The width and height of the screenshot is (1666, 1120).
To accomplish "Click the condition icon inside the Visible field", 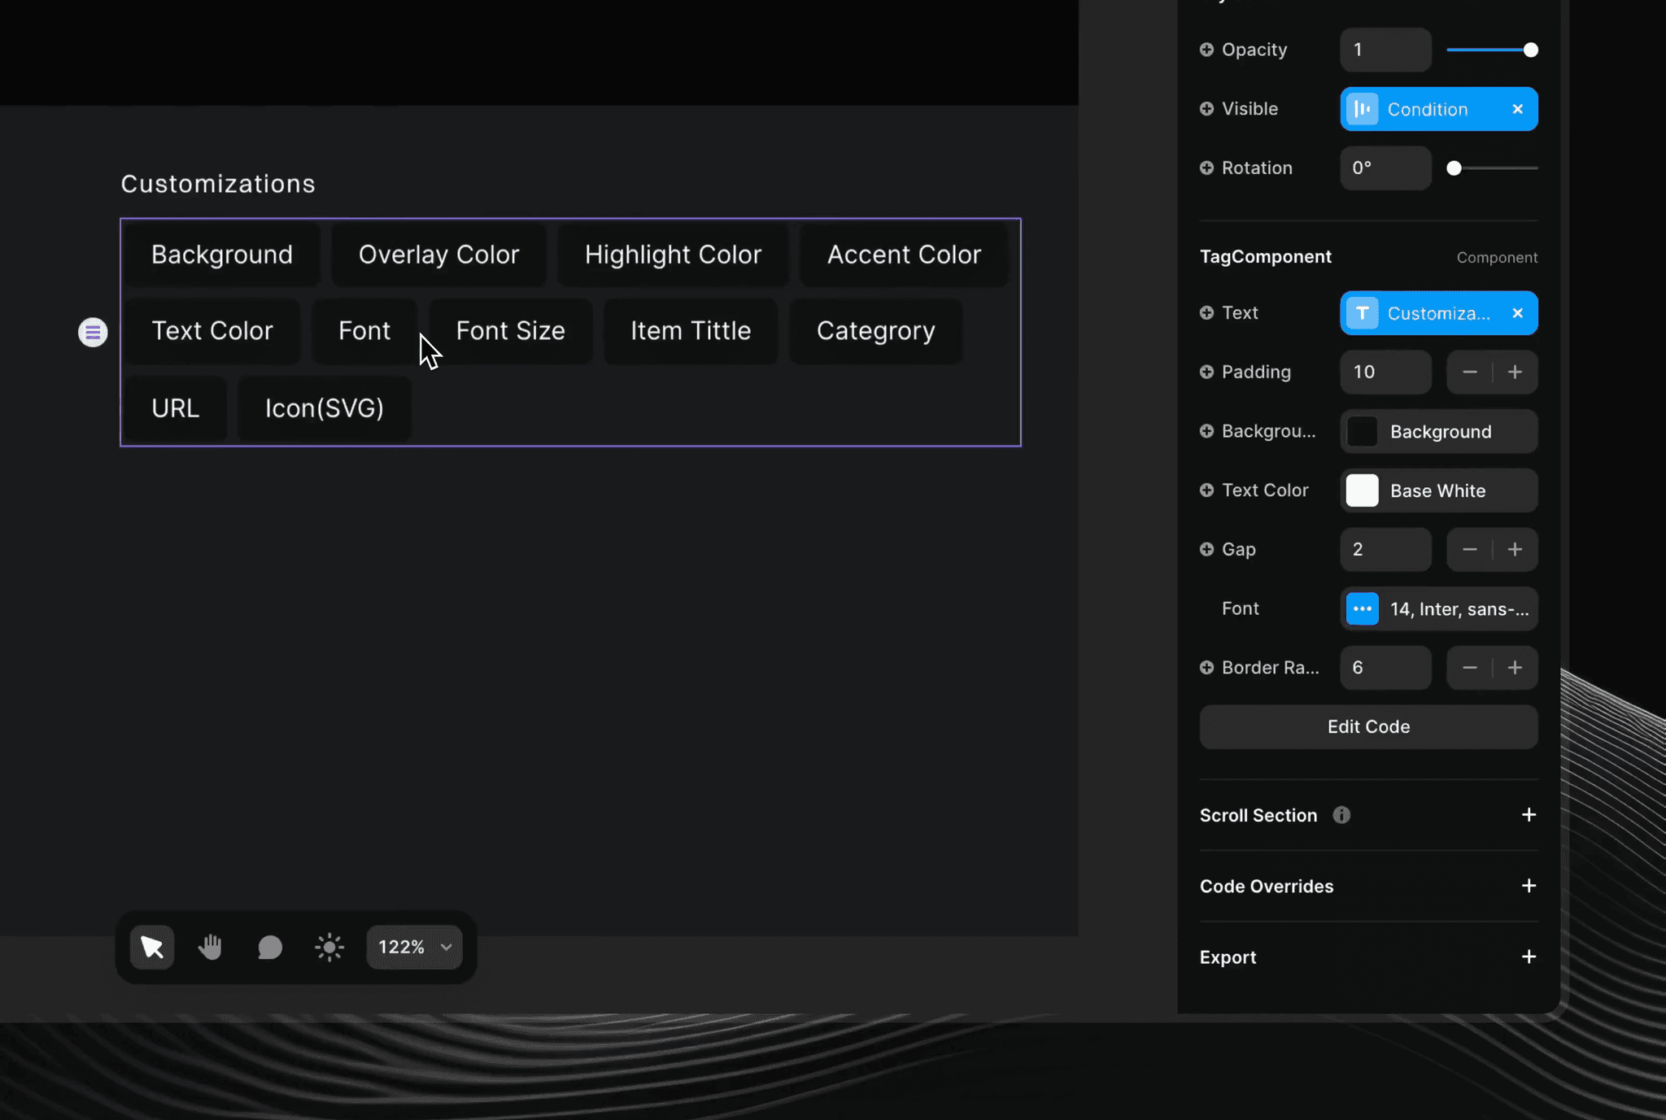I will pos(1363,108).
